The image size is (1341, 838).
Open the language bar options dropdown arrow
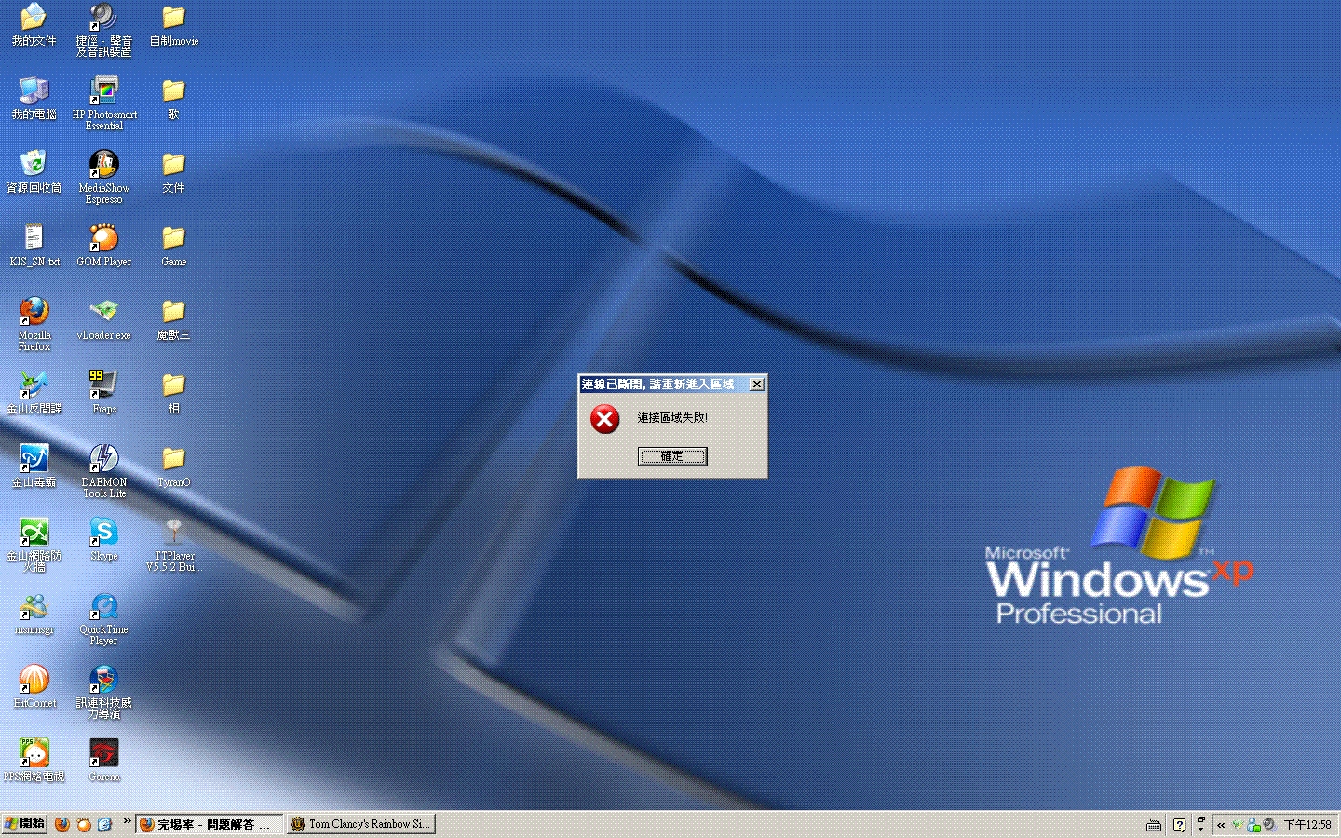pos(1200,828)
